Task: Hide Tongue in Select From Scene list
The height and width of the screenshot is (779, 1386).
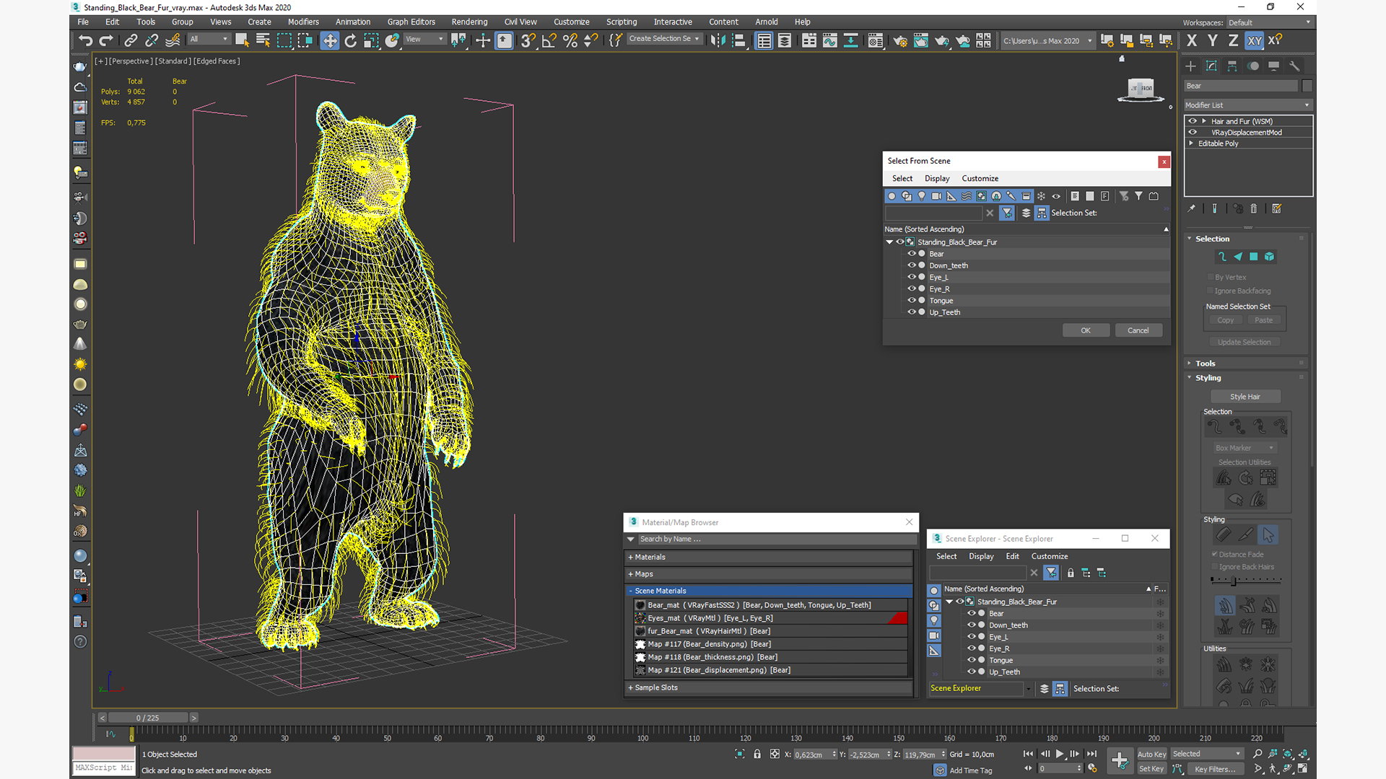Action: pyautogui.click(x=912, y=300)
